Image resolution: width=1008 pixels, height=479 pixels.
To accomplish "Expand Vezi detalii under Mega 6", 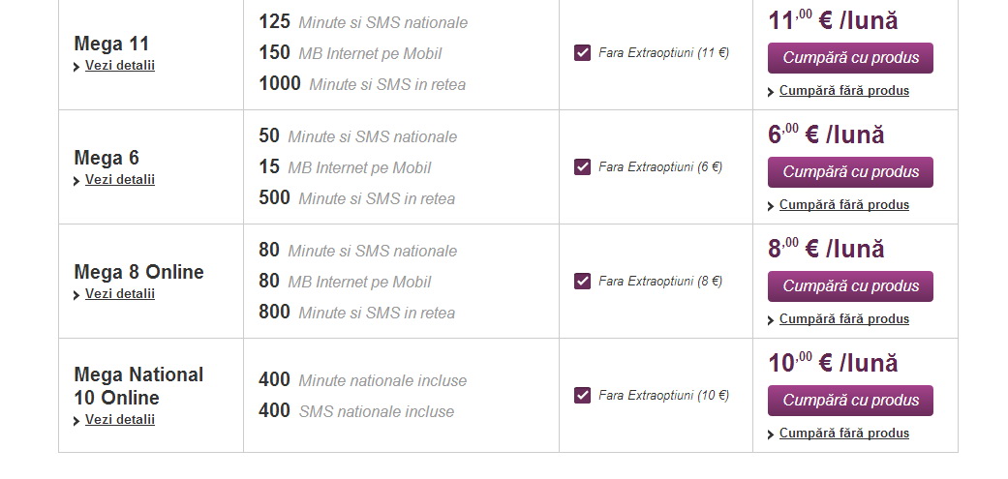I will point(119,180).
